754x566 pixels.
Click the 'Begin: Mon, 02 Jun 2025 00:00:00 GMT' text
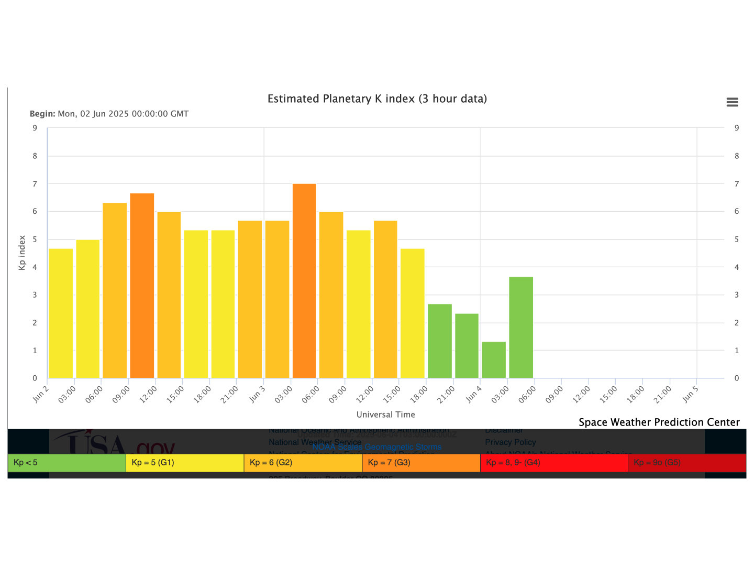[109, 114]
